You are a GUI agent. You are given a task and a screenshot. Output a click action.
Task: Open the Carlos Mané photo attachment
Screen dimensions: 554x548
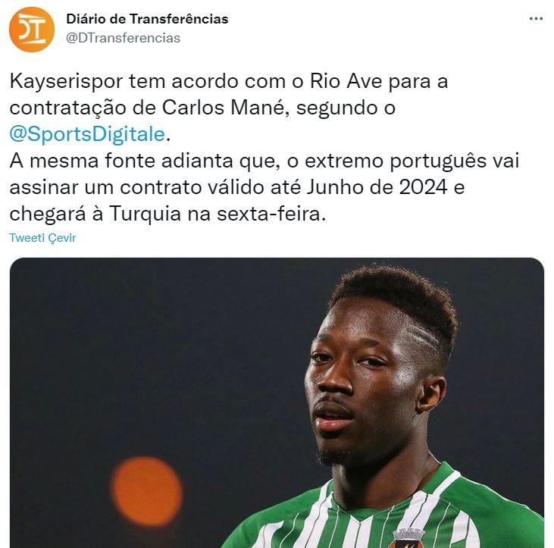[277, 402]
